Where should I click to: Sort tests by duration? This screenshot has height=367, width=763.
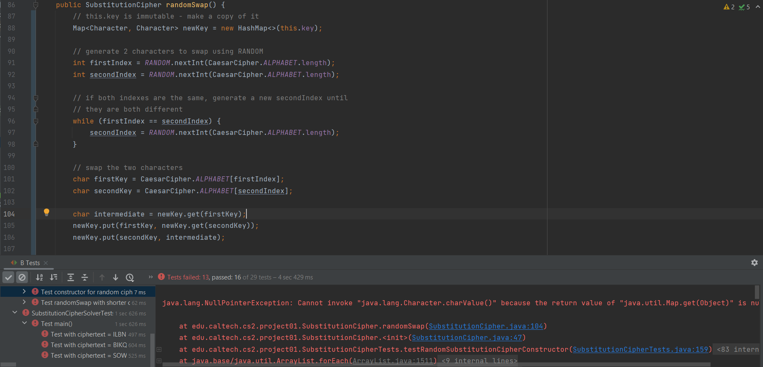point(54,277)
